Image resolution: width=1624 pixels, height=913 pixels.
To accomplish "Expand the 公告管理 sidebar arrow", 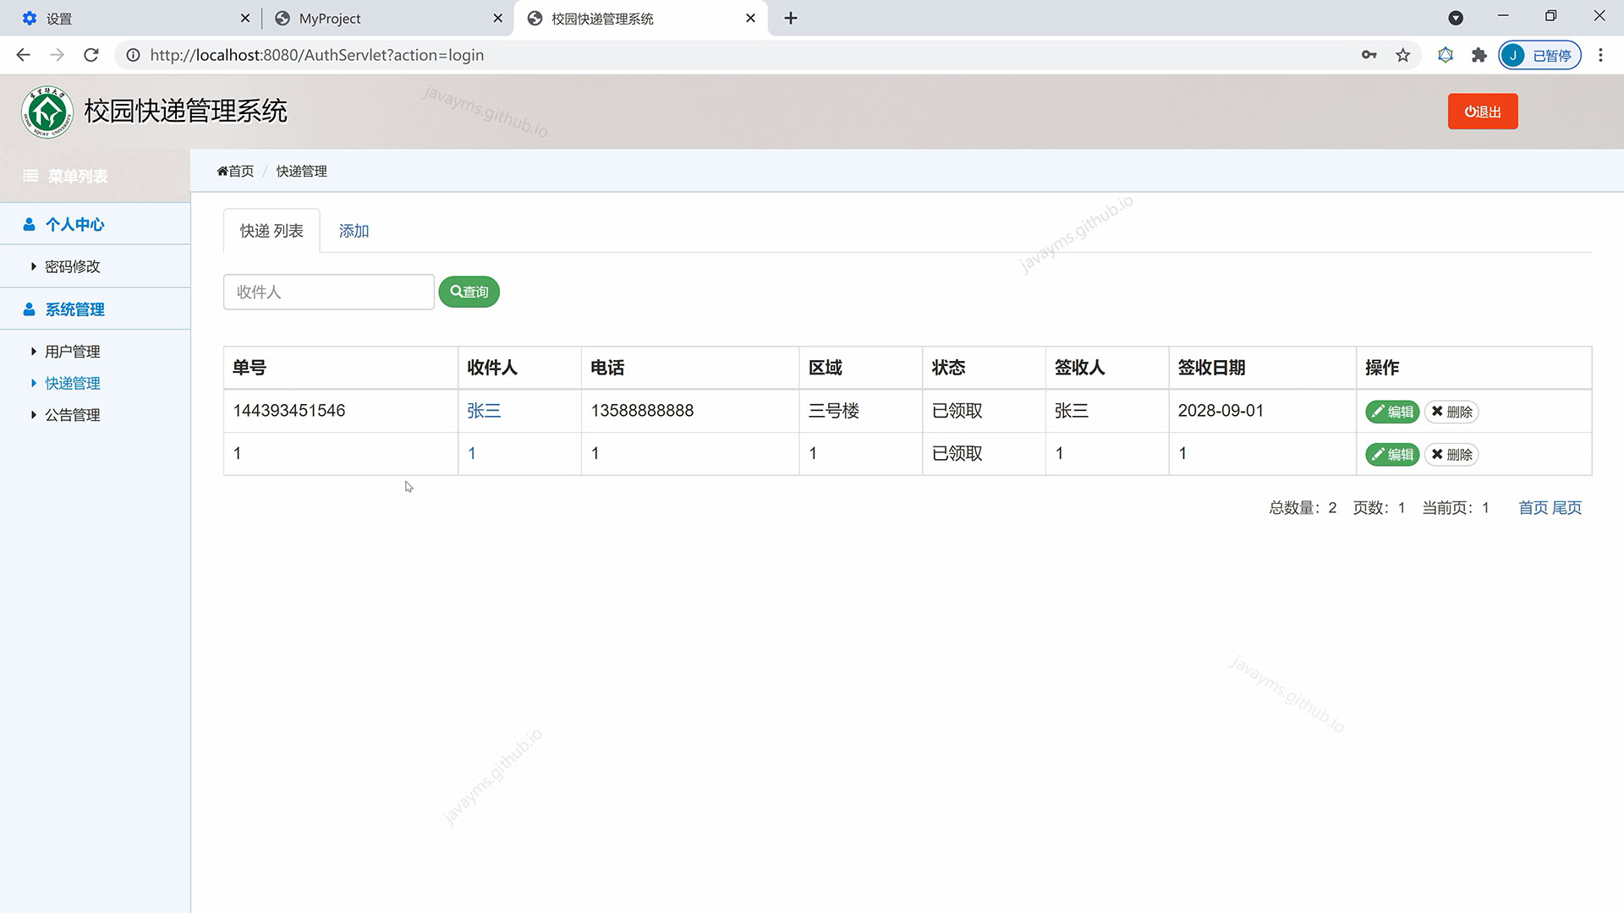I will 34,414.
